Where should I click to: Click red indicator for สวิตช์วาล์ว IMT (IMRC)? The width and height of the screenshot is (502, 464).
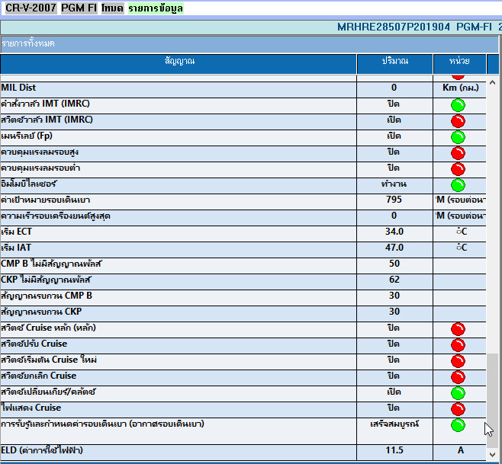click(x=458, y=121)
